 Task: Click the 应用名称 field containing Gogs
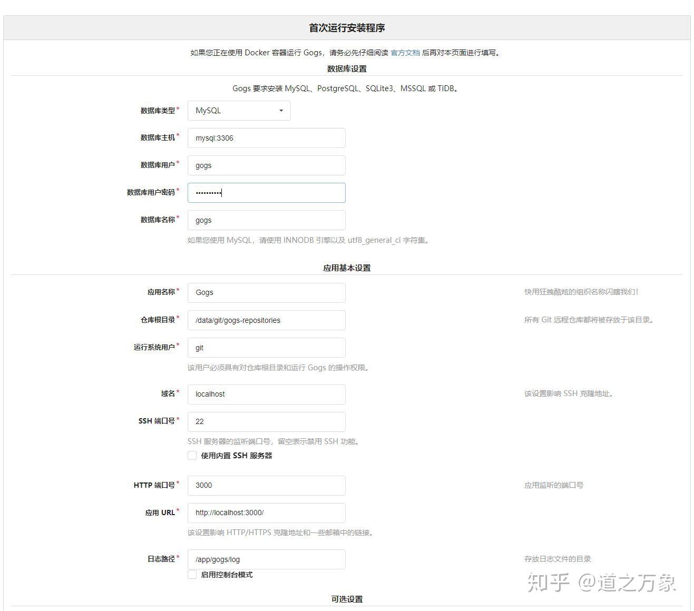[x=266, y=293]
